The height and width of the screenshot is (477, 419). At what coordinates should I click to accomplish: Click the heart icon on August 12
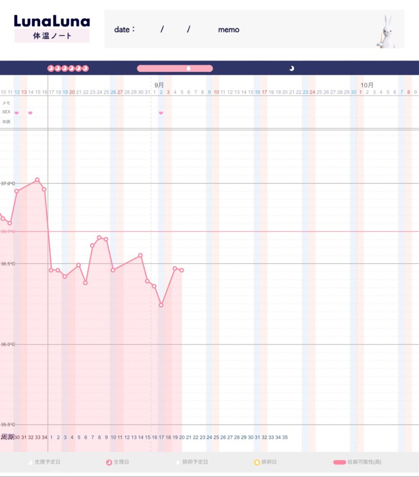pyautogui.click(x=17, y=113)
